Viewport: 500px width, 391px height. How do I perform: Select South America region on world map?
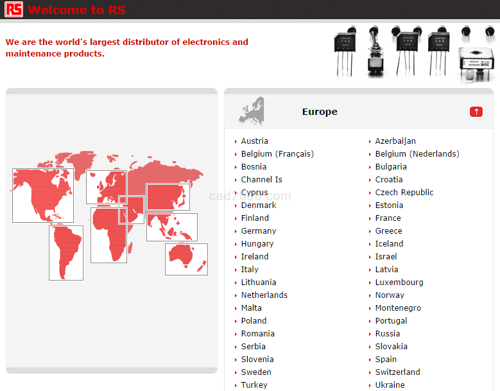point(65,252)
